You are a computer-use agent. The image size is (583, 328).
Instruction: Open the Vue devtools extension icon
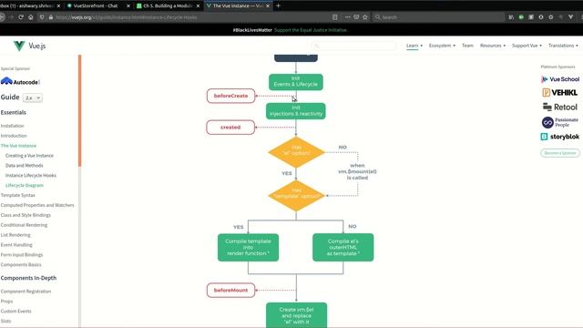pyautogui.click(x=571, y=17)
